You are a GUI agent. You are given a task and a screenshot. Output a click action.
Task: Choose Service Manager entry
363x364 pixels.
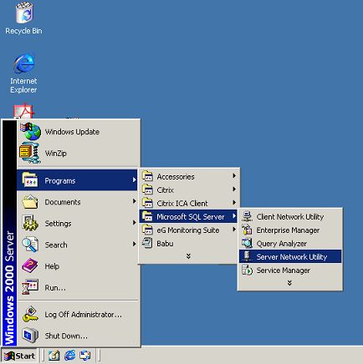pos(290,270)
